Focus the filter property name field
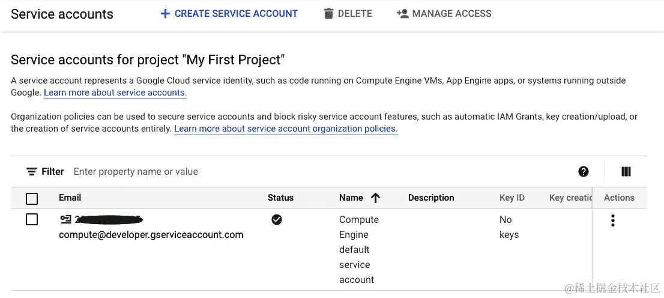This screenshot has height=298, width=664. (136, 172)
